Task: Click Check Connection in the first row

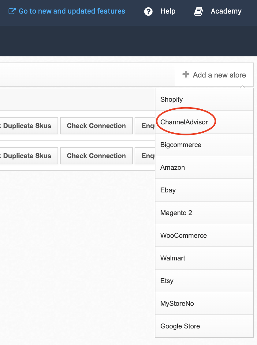Action: [x=96, y=126]
